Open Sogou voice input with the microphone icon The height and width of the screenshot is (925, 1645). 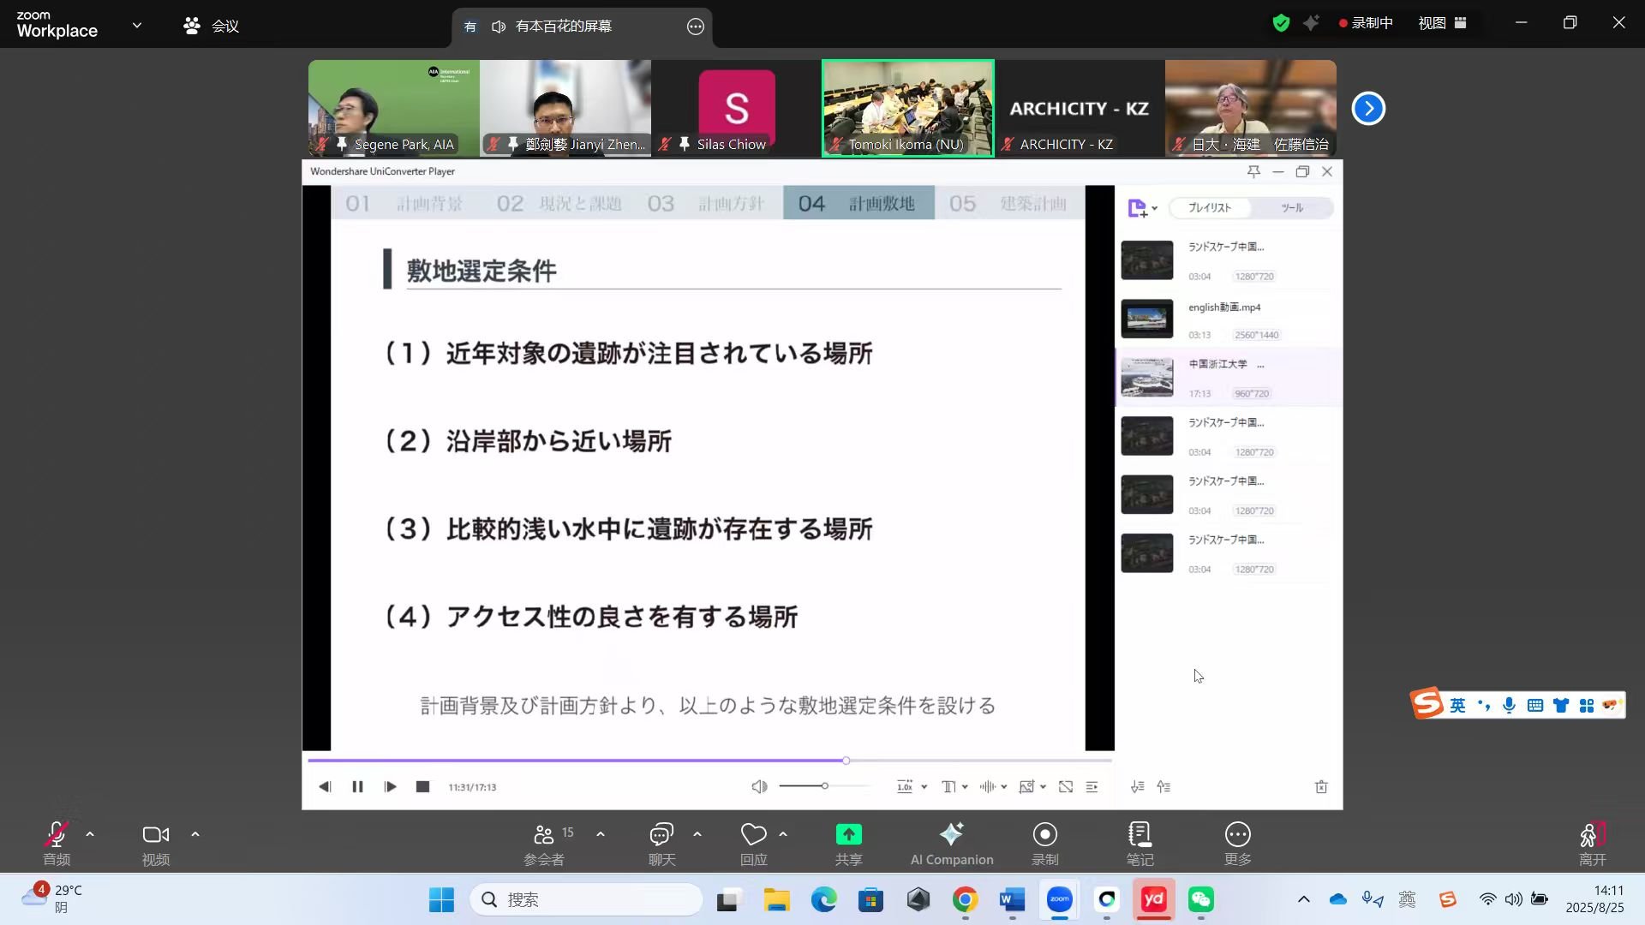pyautogui.click(x=1509, y=704)
